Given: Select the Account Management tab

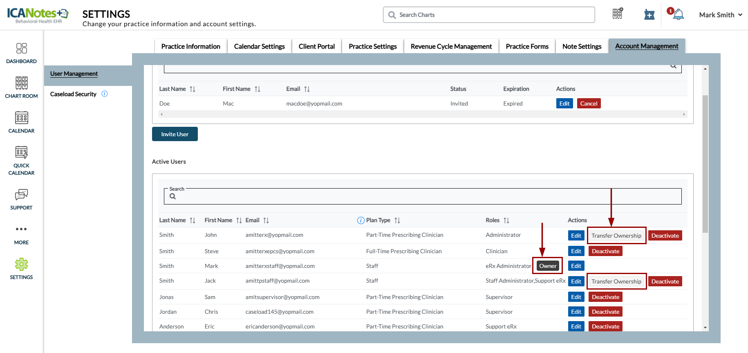Looking at the screenshot, I should [x=647, y=46].
